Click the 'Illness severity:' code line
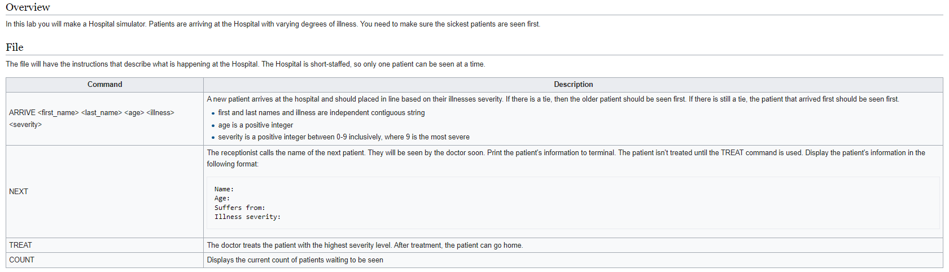The width and height of the screenshot is (949, 272). [247, 217]
